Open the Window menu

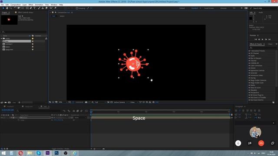[54, 5]
